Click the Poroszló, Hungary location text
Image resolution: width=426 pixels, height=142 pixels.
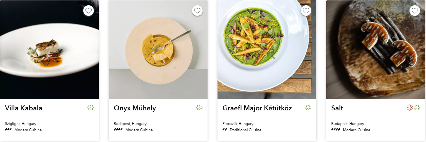tap(238, 124)
